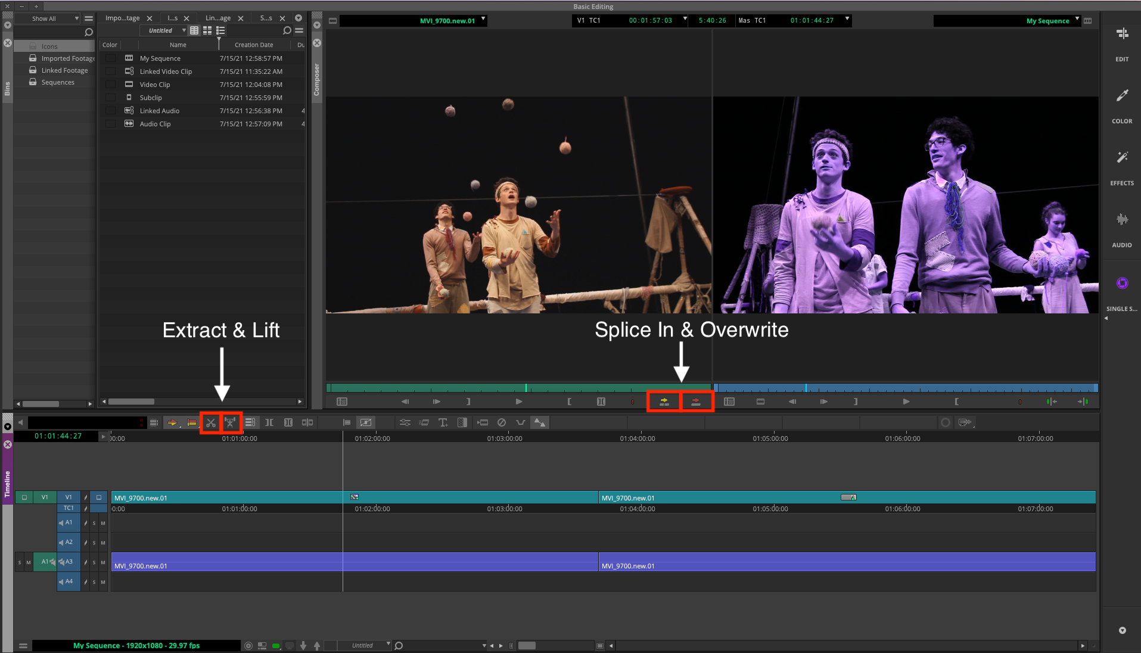Select the second MVI_9700.new.01 video clip segment
This screenshot has height=653, width=1141.
(715, 497)
